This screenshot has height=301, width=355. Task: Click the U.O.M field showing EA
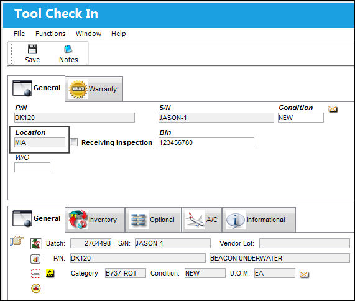point(275,273)
